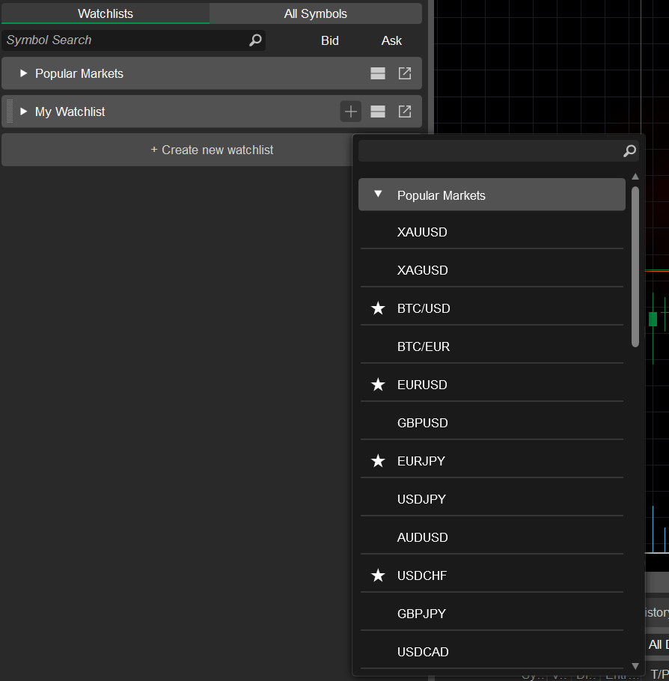Click drag handle grip on My Watchlist
The image size is (669, 681).
coord(10,112)
